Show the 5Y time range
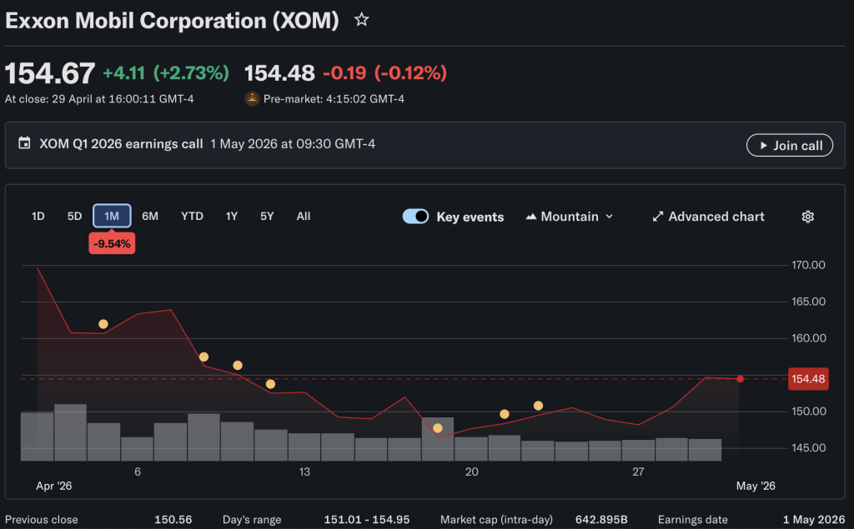The width and height of the screenshot is (854, 529). click(x=267, y=216)
